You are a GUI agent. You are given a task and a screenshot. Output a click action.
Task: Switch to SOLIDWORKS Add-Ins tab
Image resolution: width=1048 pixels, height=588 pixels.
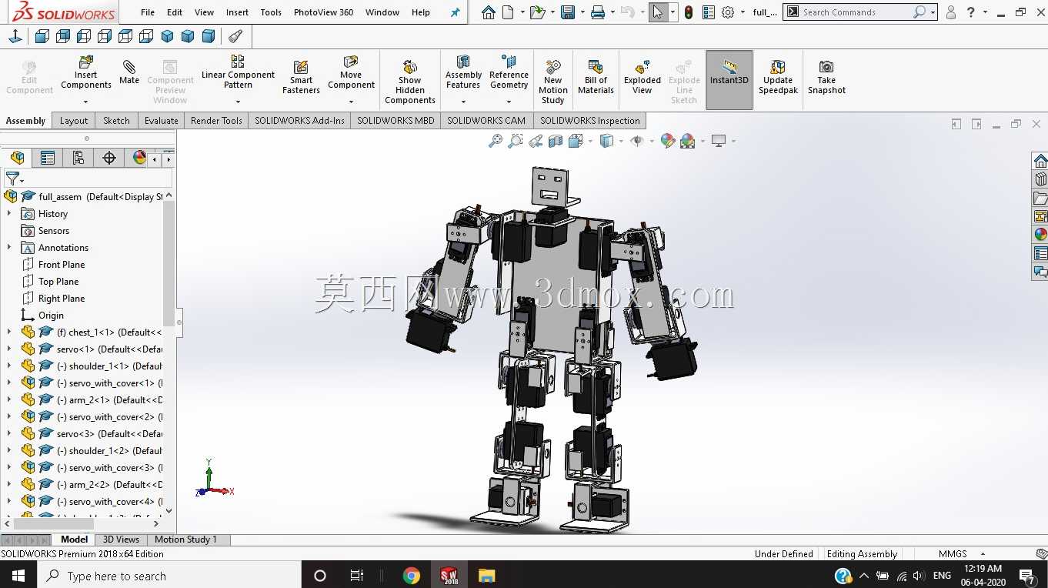click(x=300, y=121)
